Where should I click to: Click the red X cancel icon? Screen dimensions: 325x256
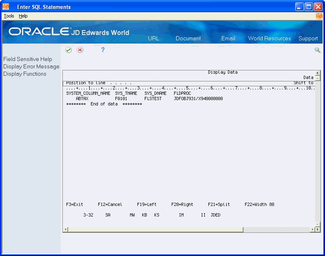click(80, 50)
